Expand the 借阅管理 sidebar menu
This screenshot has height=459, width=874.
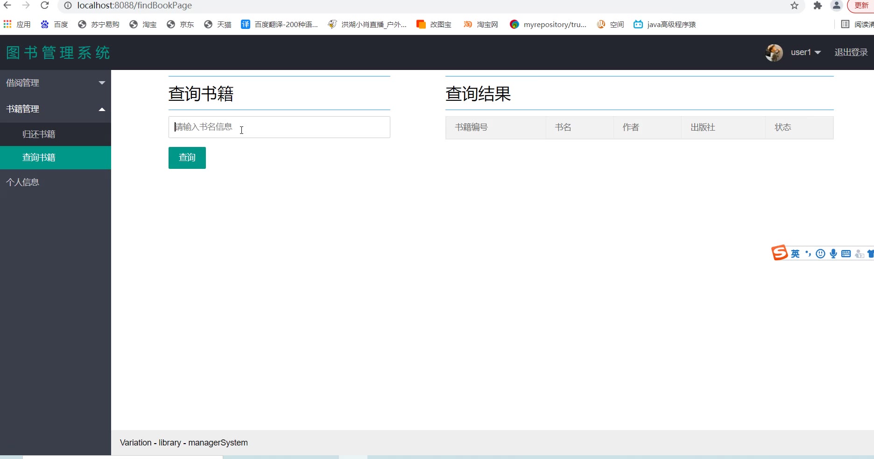click(x=56, y=83)
